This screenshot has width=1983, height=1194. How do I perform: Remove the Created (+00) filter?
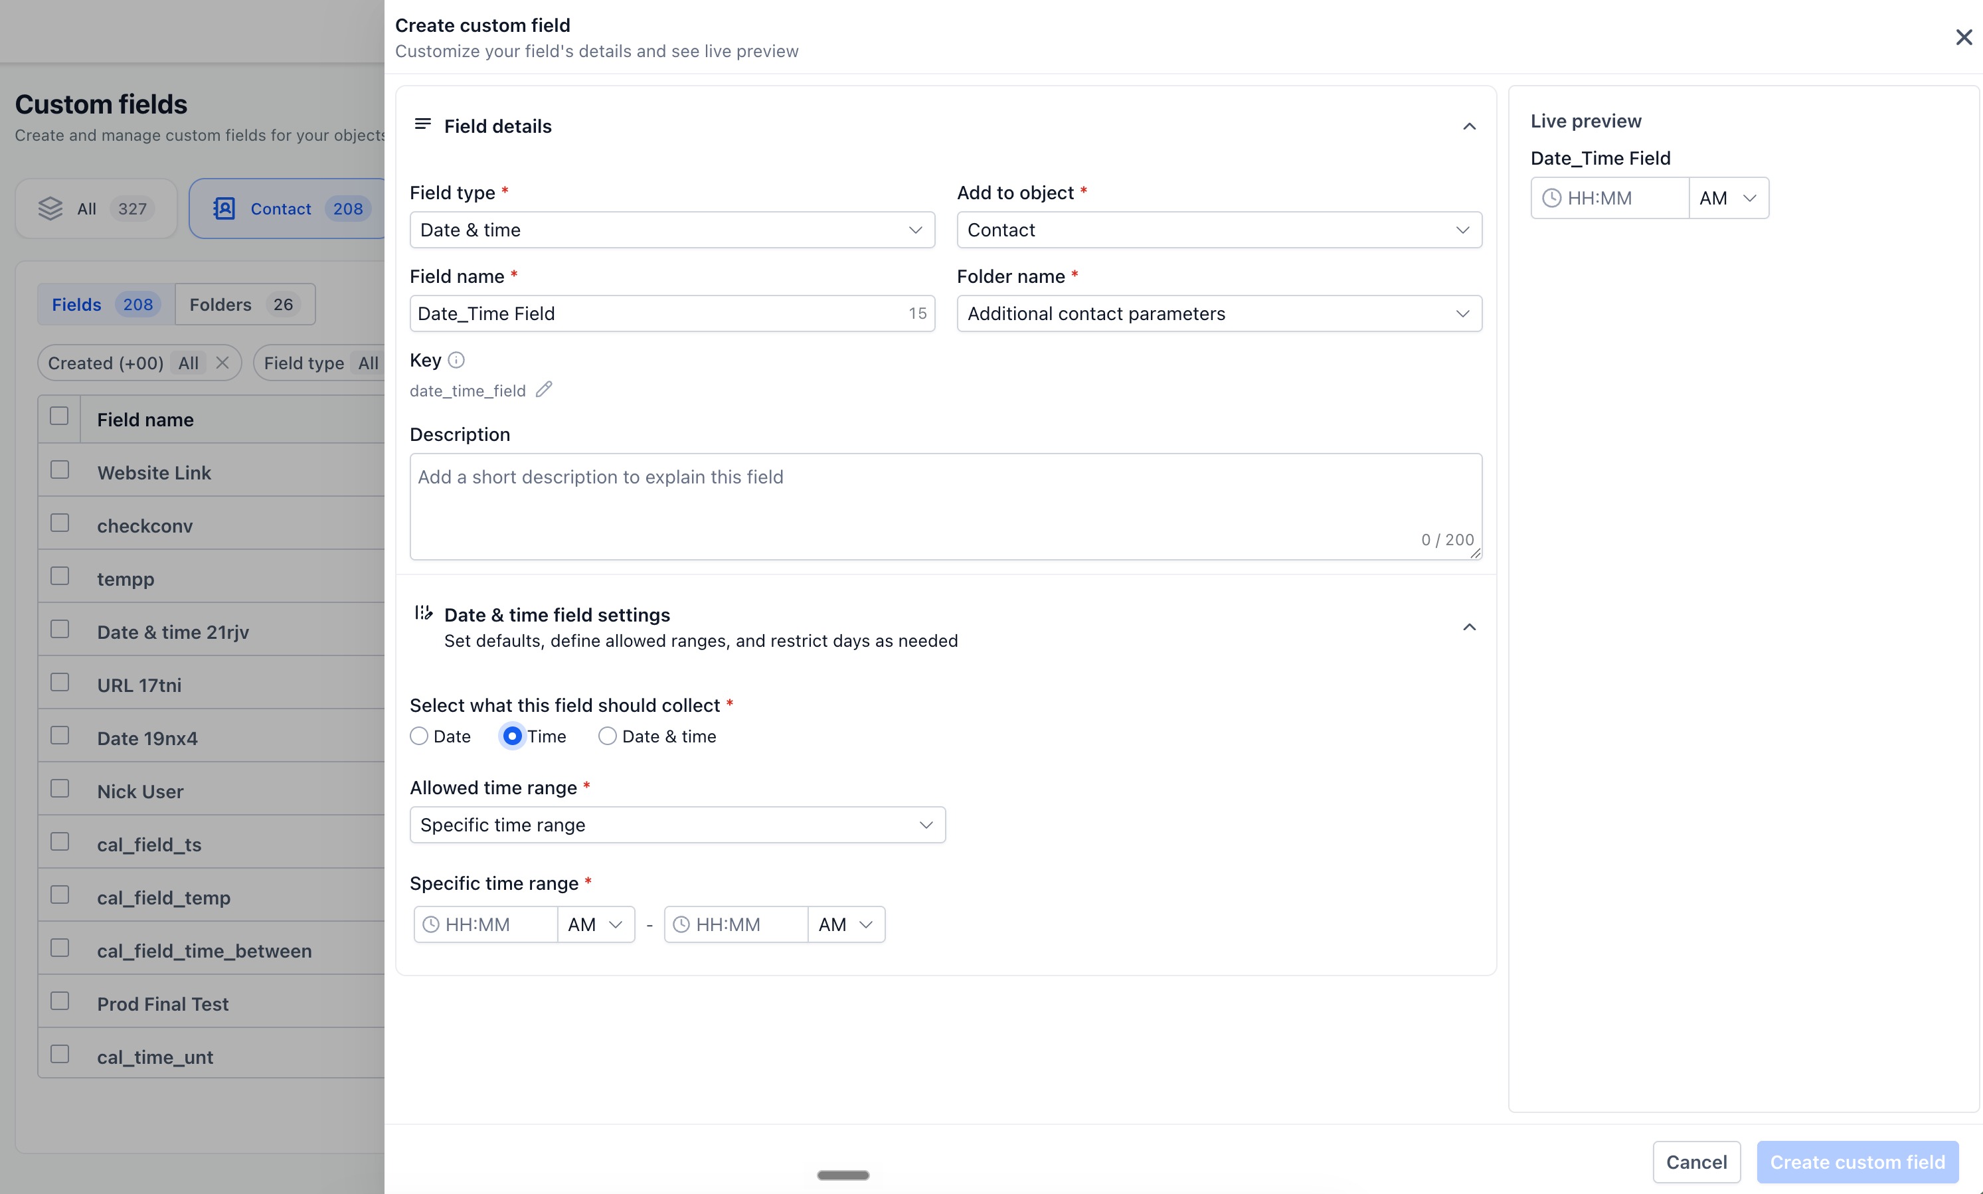pos(223,363)
